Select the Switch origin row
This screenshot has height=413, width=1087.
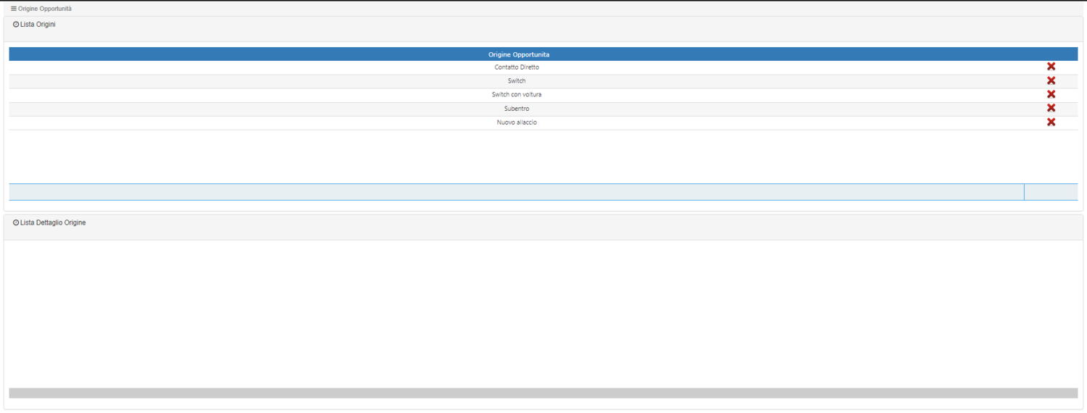(517, 81)
